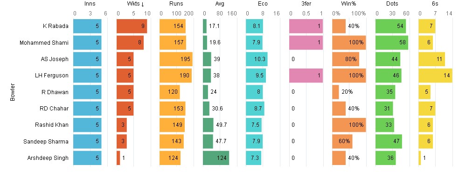459x172 pixels.
Task: Select AS Joseph's Runs bar showing 195
Action: tap(176, 59)
